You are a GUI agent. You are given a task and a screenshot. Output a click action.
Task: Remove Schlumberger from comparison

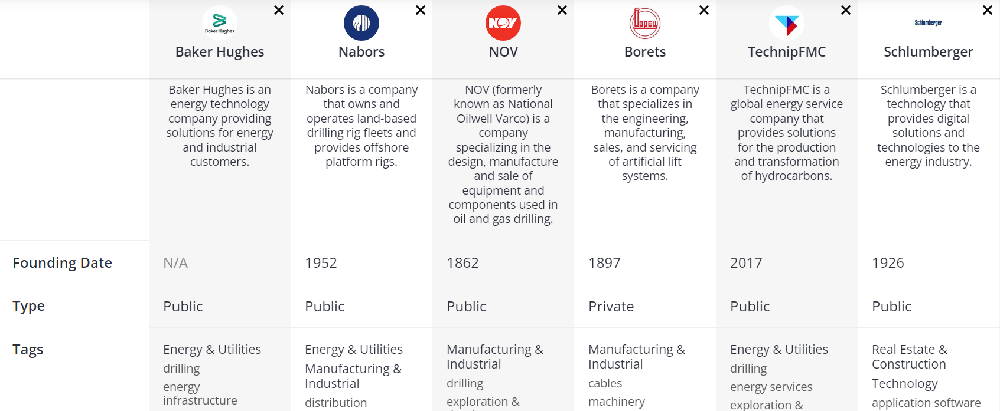[x=988, y=10]
